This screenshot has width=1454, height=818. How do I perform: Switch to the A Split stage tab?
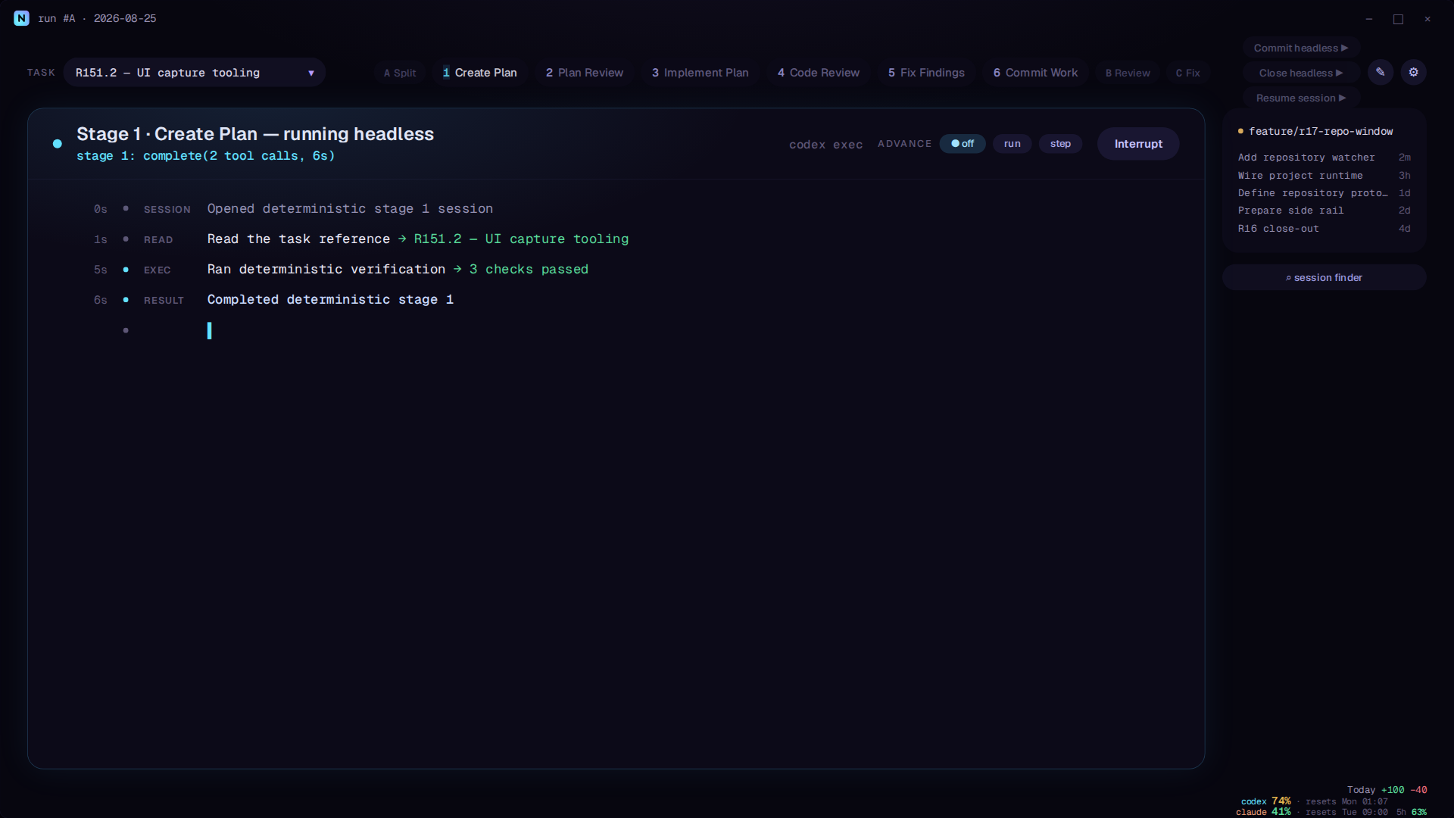(x=400, y=73)
